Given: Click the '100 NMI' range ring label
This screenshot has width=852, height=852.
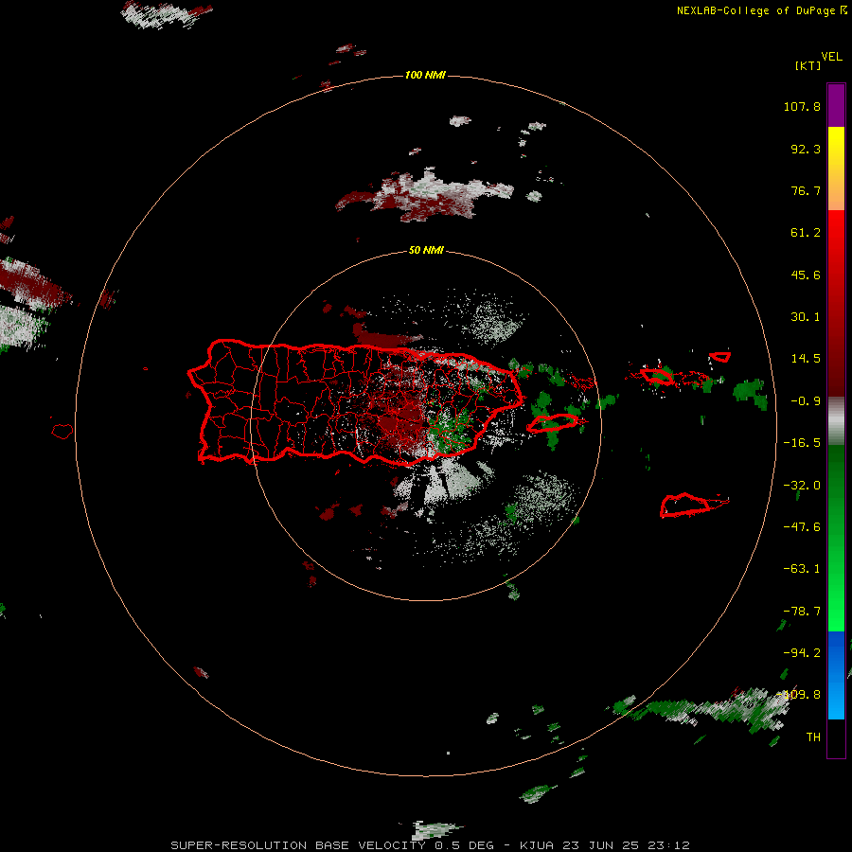Looking at the screenshot, I should tap(425, 75).
